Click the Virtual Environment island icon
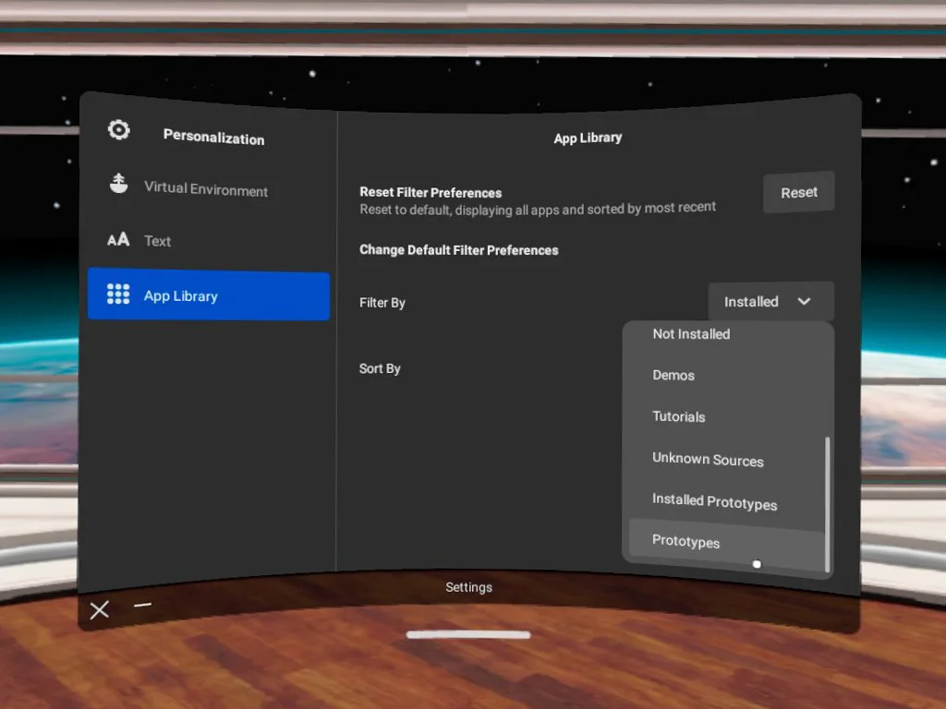946x709 pixels. click(x=118, y=185)
